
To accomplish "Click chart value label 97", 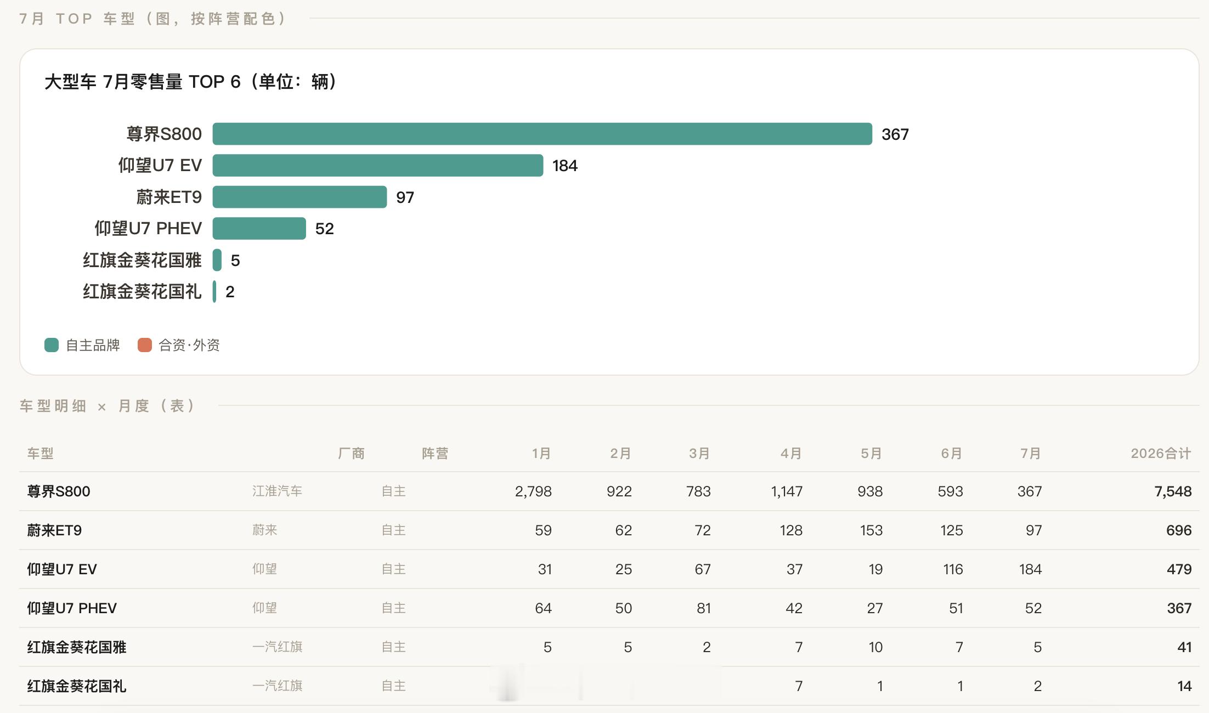I will 405,197.
